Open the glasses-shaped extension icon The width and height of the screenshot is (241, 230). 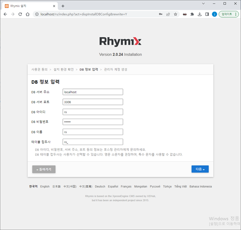185,14
